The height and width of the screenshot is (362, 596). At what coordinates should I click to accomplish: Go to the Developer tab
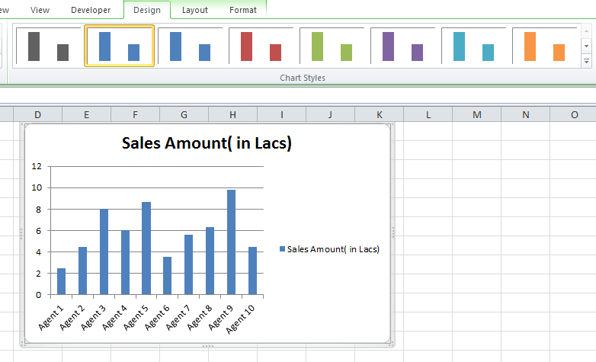tap(91, 10)
